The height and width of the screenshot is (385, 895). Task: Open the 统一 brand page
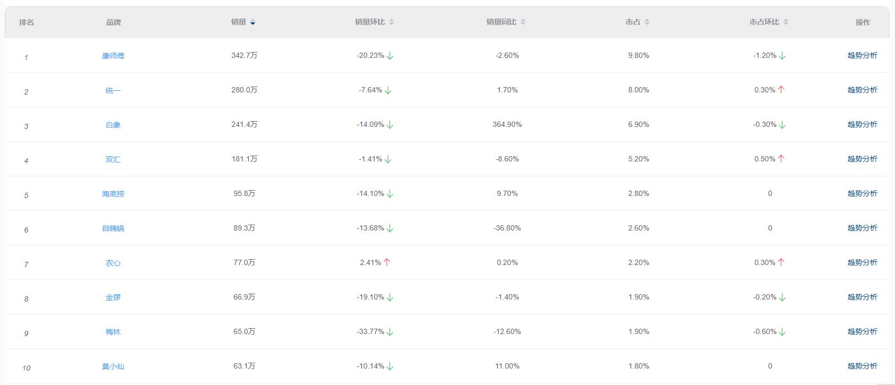pos(113,90)
